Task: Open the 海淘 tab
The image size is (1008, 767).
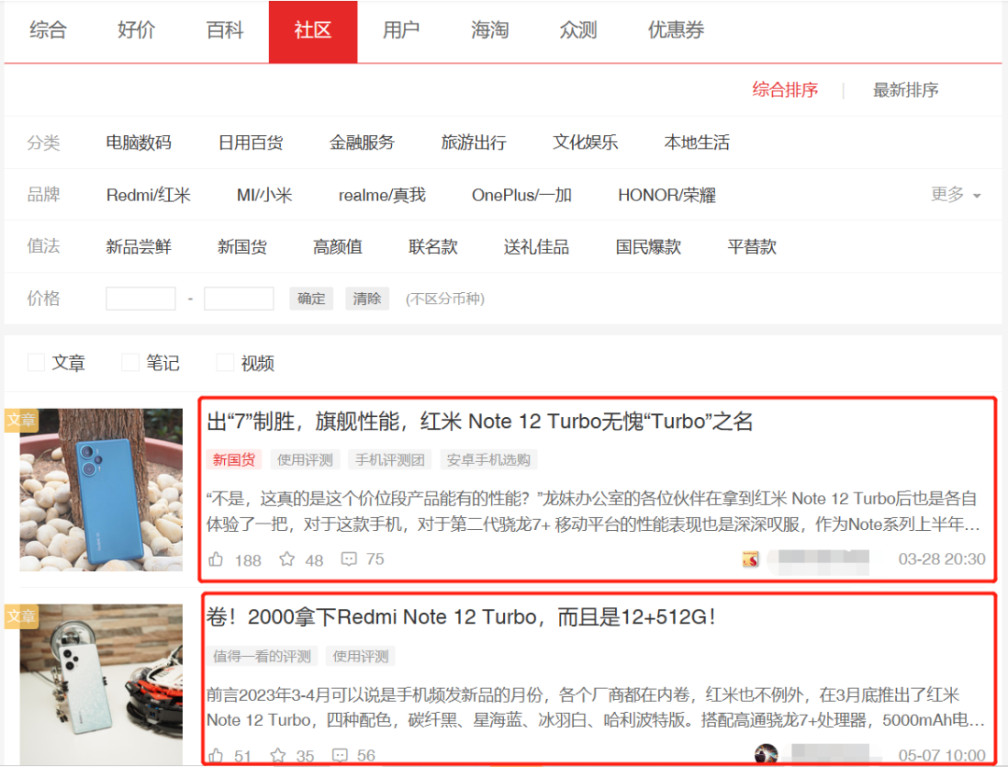Action: click(x=490, y=30)
